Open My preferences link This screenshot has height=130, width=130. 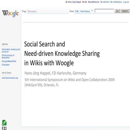click(94, 2)
